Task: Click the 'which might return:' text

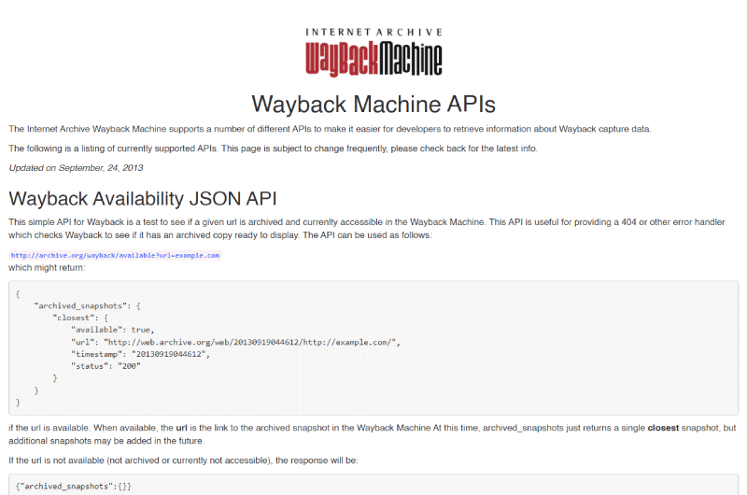Action: [x=47, y=268]
